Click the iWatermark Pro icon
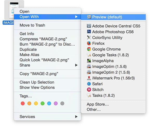Image resolution: width=156 pixels, height=133 pixels. tap(89, 78)
